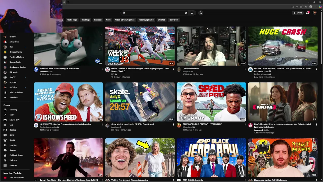The width and height of the screenshot is (323, 182).
Task: Select the Podcasts filter chip
Action: pyautogui.click(x=98, y=20)
